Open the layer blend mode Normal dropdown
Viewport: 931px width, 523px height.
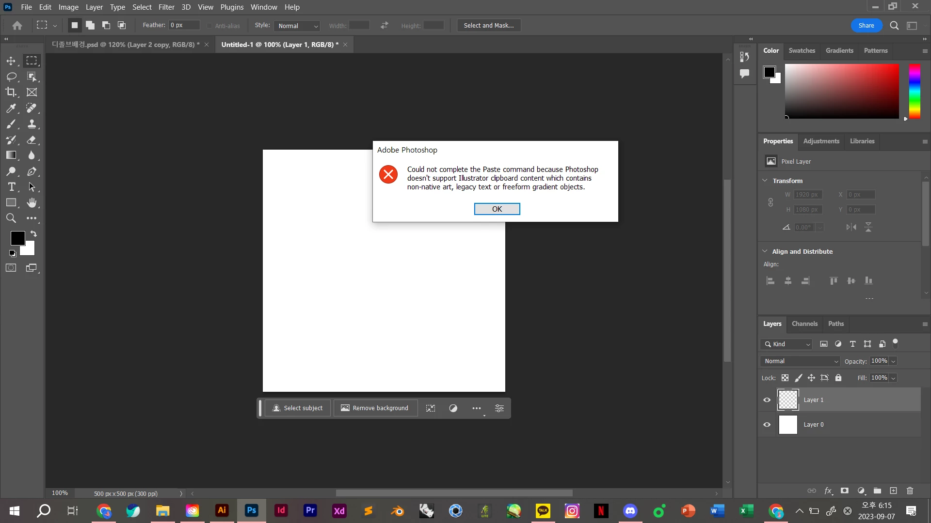[x=801, y=361]
